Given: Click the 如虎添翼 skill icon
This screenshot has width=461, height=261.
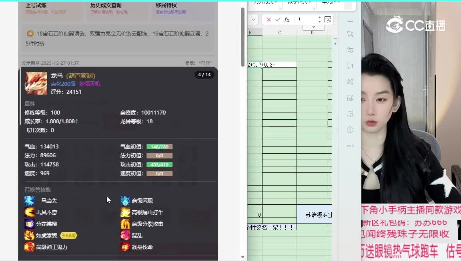Looking at the screenshot, I should pyautogui.click(x=29, y=235).
